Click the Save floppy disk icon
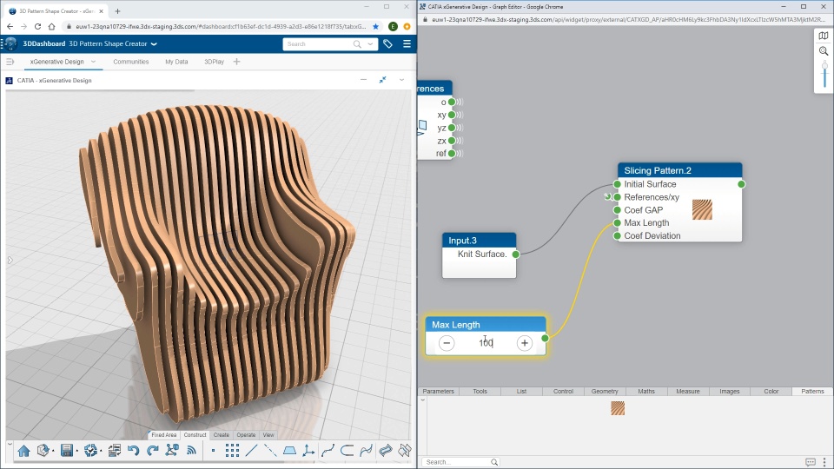834x469 pixels. coord(66,451)
